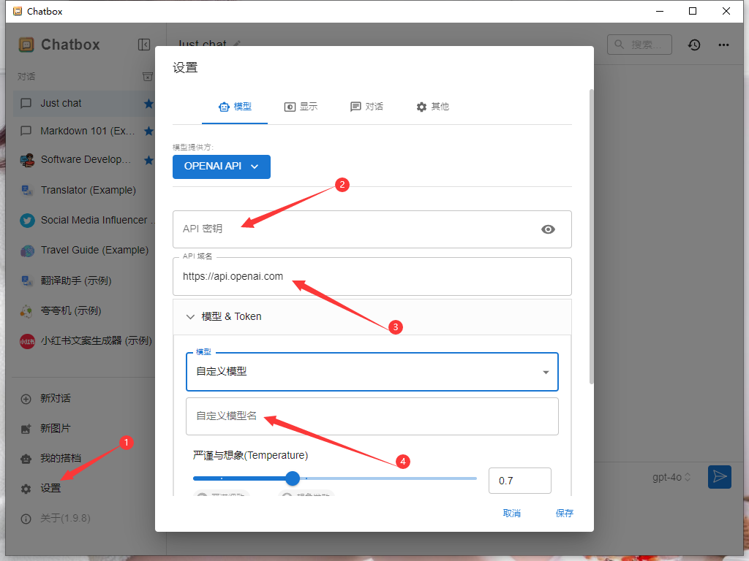749x561 pixels.
Task: Select Translator (Example) conversation
Action: click(83, 191)
